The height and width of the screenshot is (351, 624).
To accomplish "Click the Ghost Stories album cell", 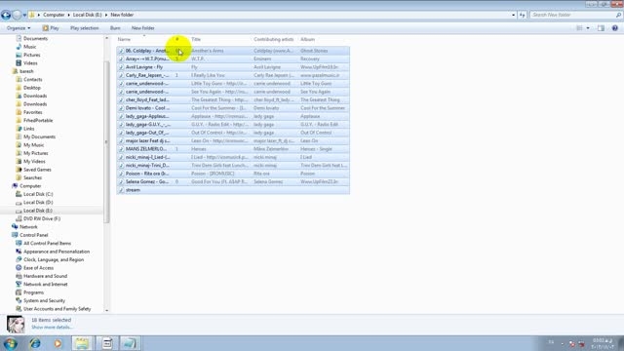I will pyautogui.click(x=314, y=51).
